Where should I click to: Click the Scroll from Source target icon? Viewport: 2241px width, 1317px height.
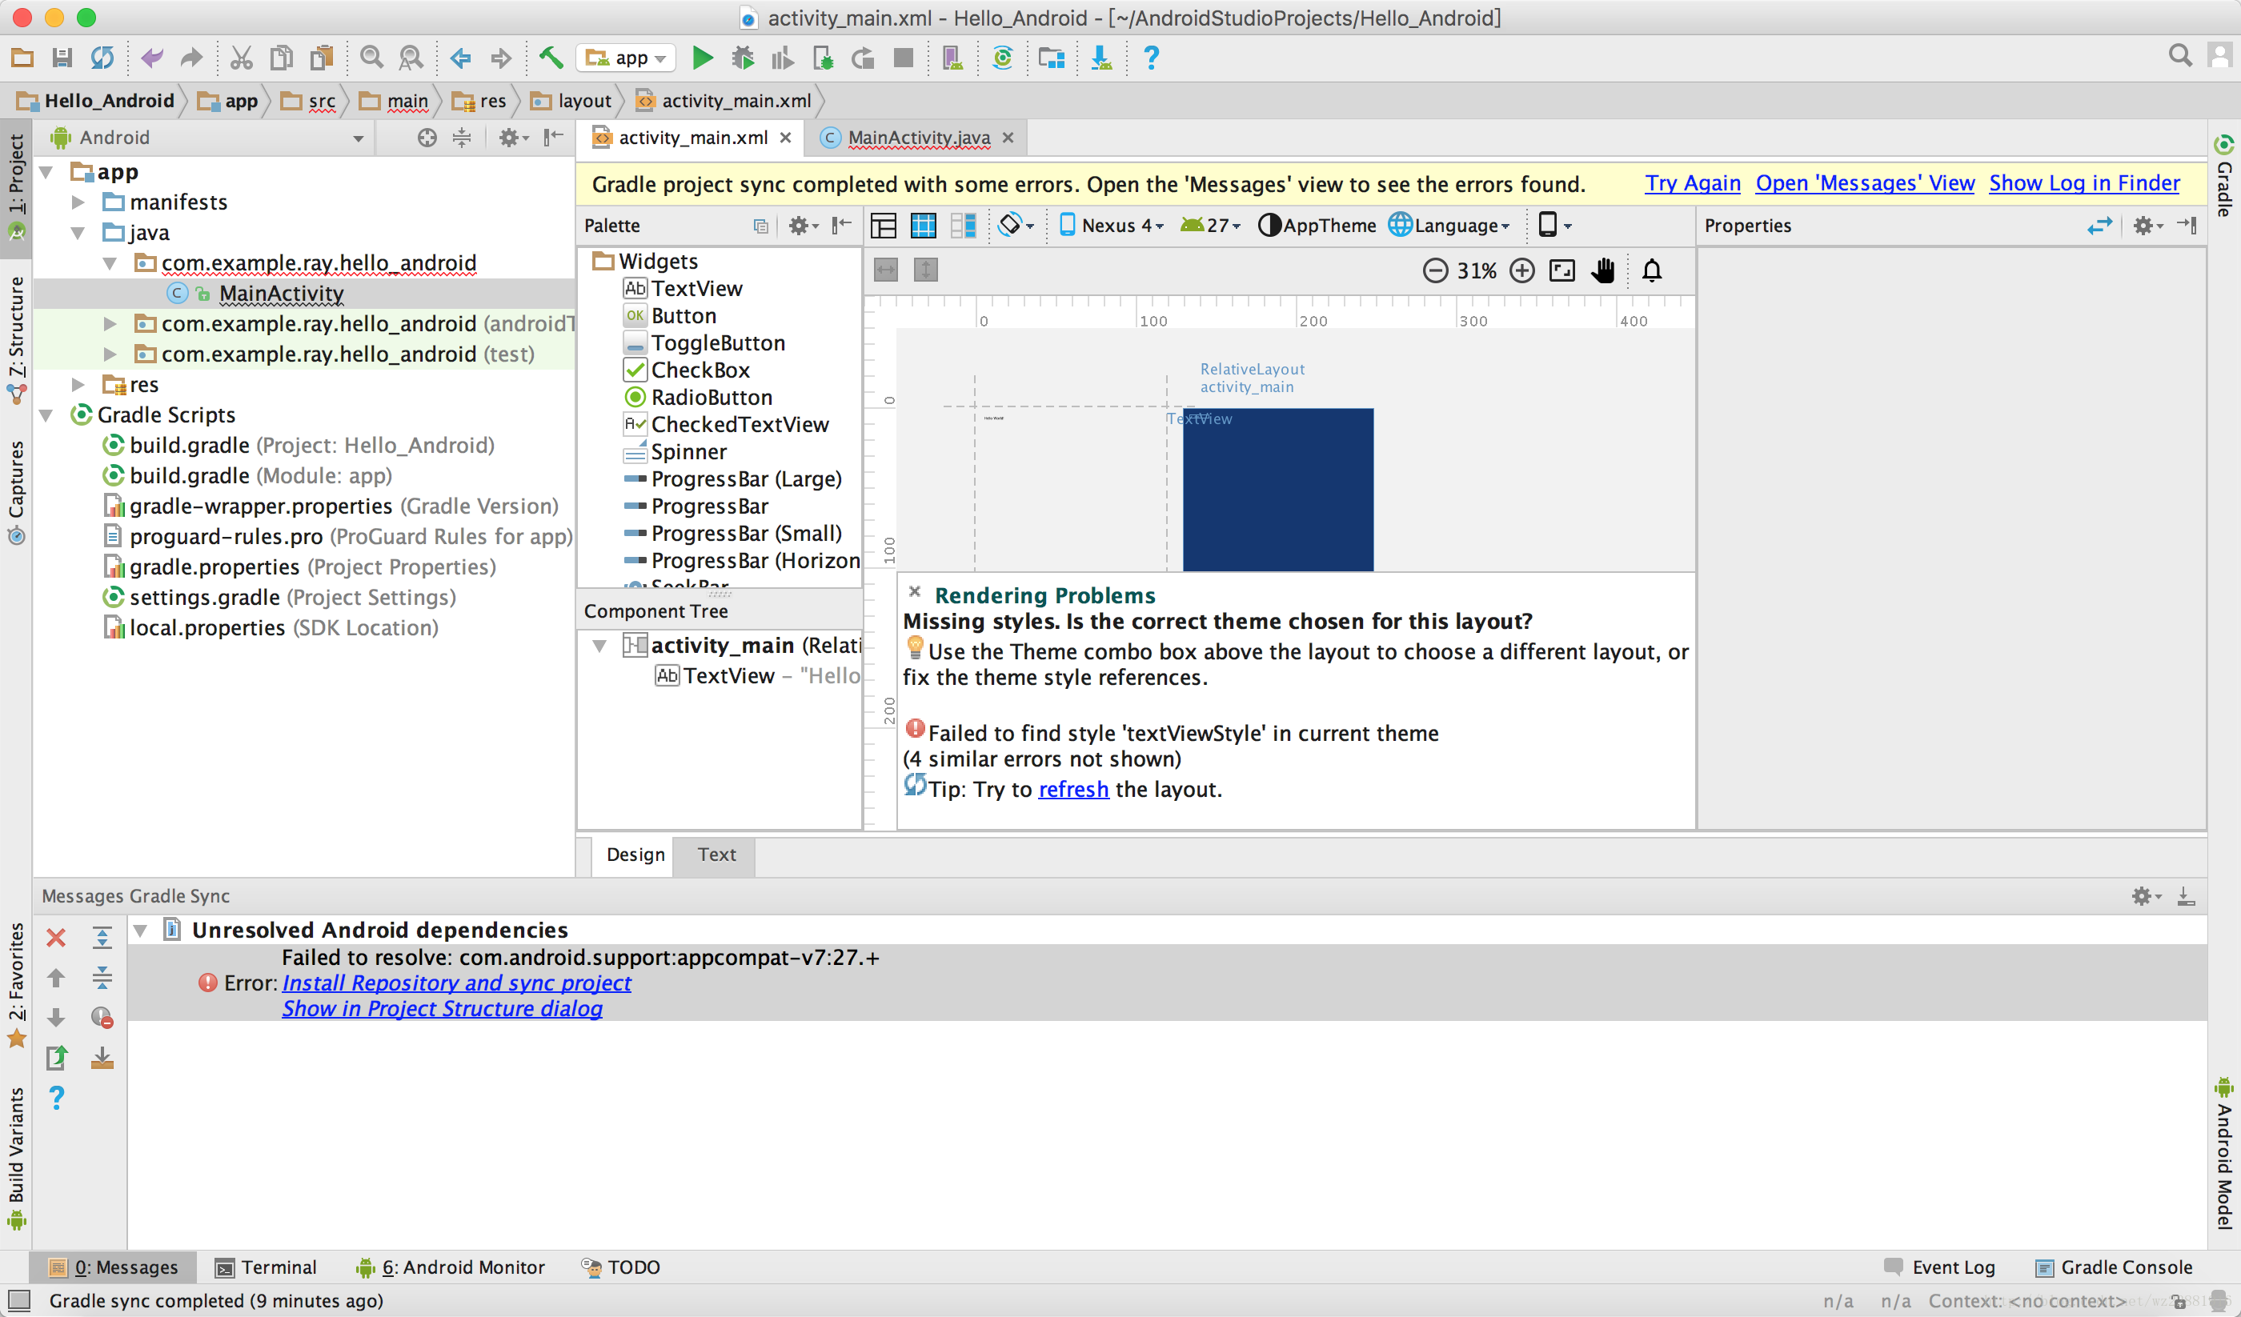[x=427, y=138]
